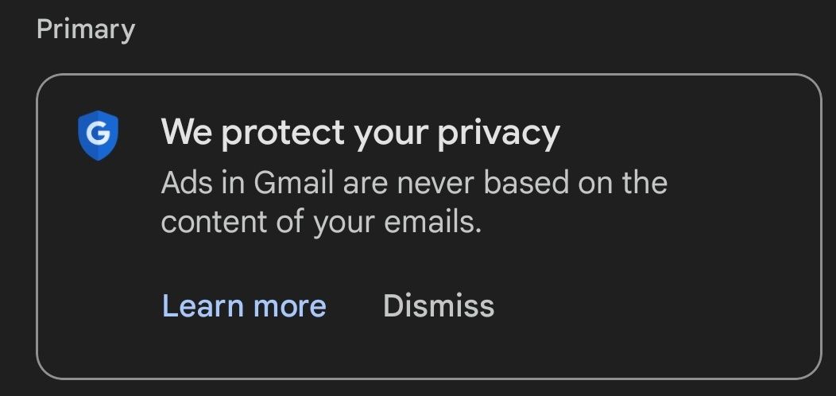Click the word "We" in card title

(187, 133)
